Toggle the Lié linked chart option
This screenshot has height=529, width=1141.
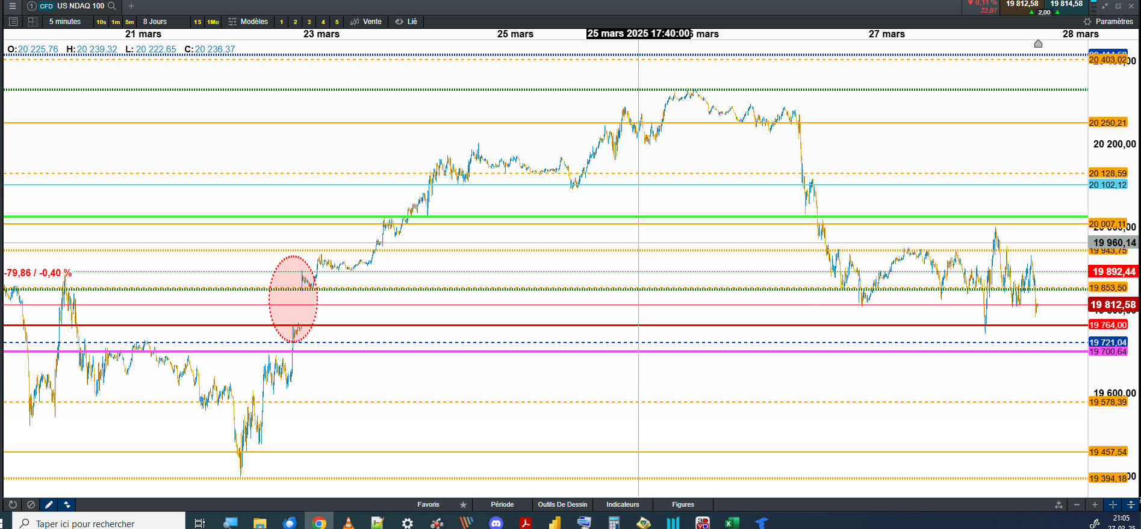pos(406,22)
